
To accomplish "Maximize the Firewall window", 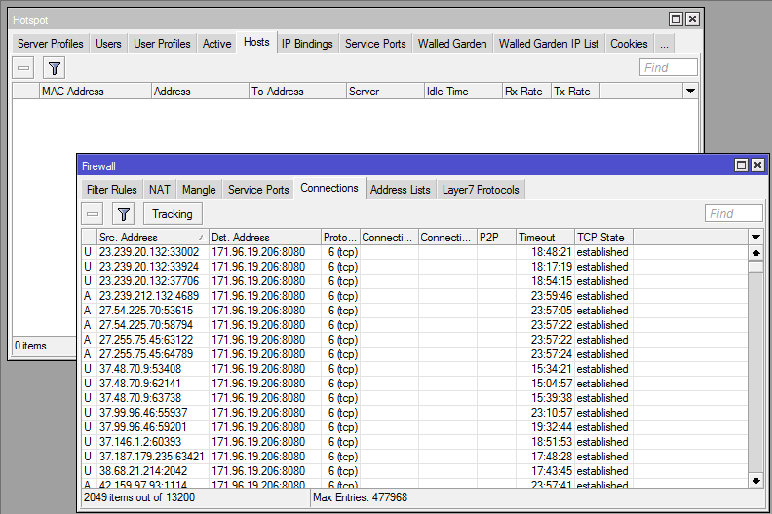I will [741, 165].
